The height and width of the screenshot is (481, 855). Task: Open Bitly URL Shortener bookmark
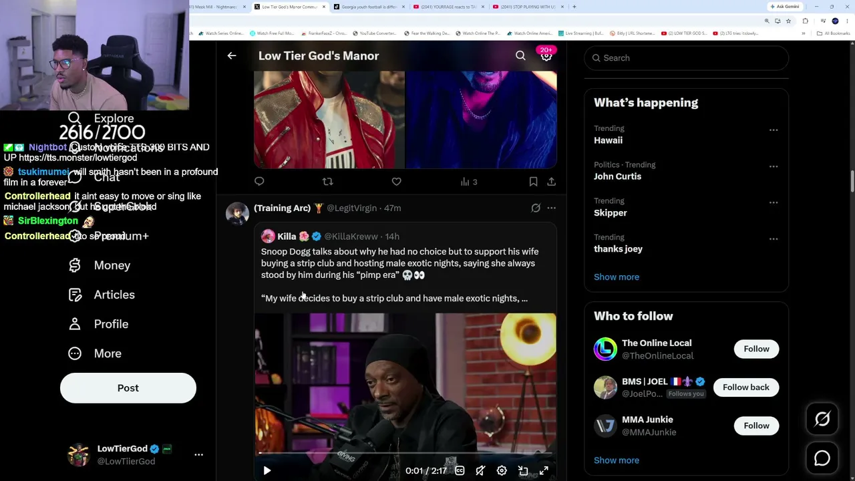[631, 33]
